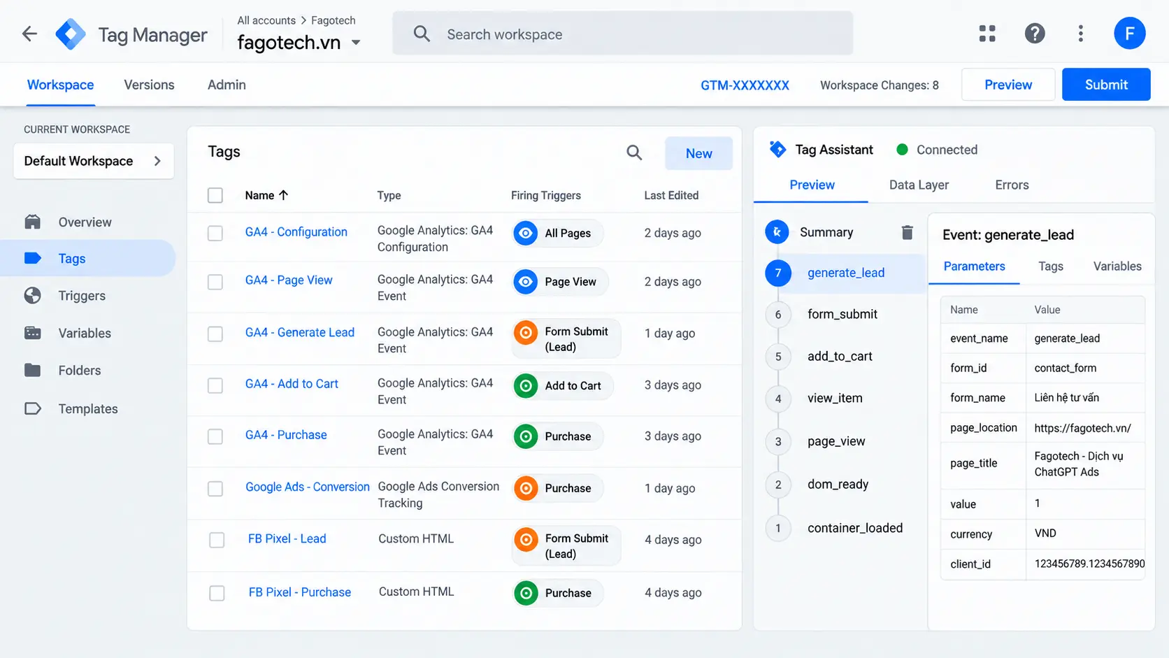Show the event Tags tab

tap(1051, 266)
